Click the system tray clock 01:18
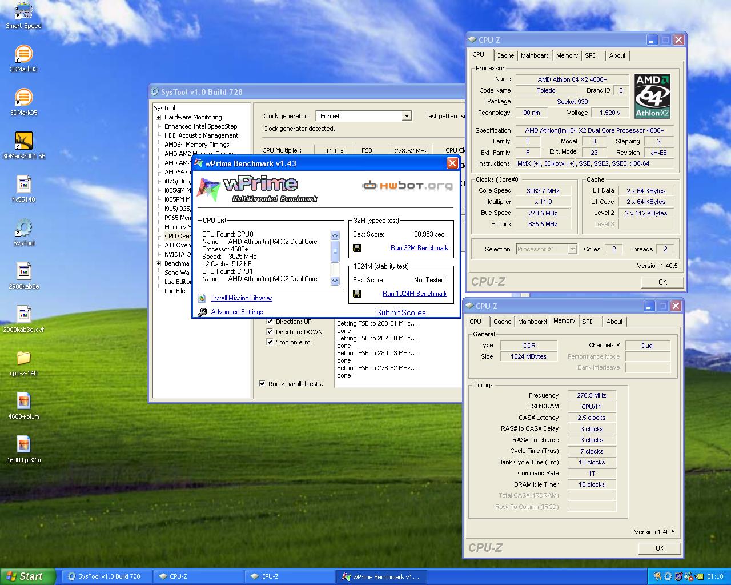The height and width of the screenshot is (585, 731). pyautogui.click(x=715, y=576)
